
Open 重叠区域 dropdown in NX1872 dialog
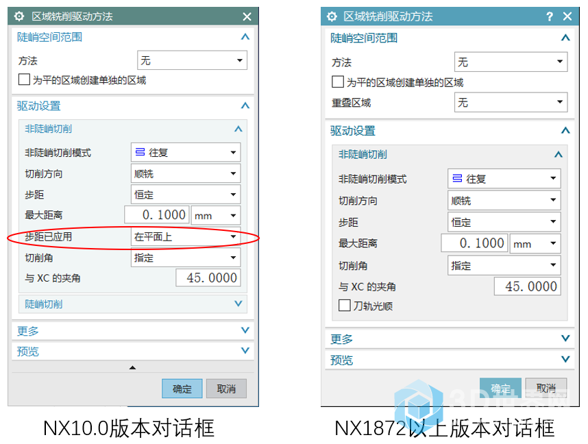[511, 102]
